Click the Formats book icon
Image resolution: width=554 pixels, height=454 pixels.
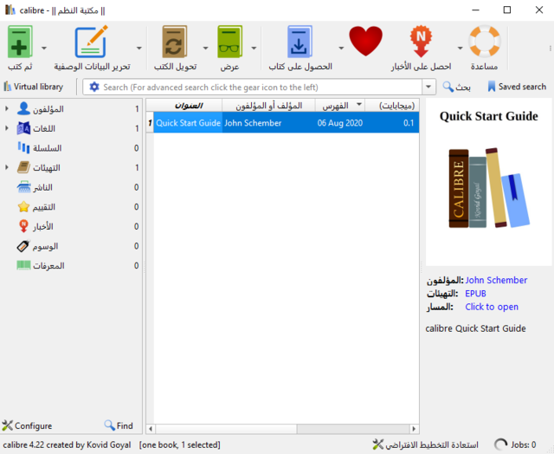(x=23, y=167)
